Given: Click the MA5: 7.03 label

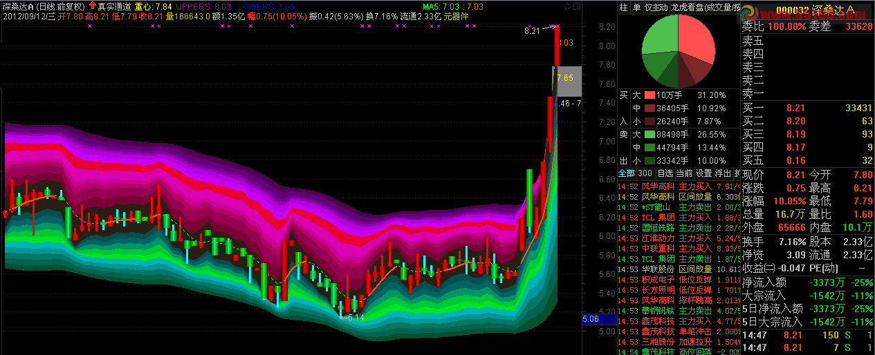Looking at the screenshot, I should (440, 6).
